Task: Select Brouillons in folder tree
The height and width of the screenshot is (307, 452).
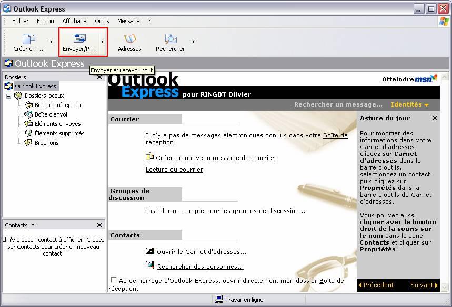Action: pyautogui.click(x=47, y=143)
